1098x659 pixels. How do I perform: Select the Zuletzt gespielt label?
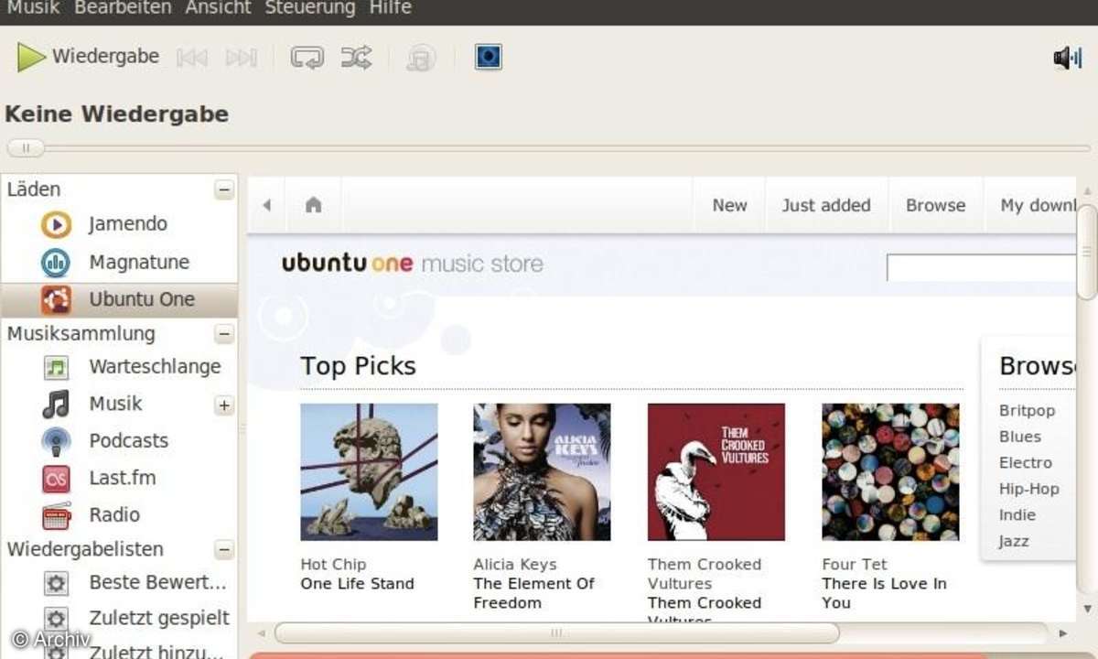pyautogui.click(x=159, y=618)
